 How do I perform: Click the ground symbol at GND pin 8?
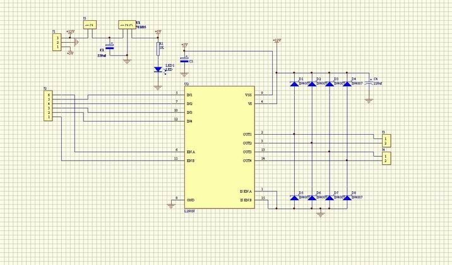coord(169,203)
